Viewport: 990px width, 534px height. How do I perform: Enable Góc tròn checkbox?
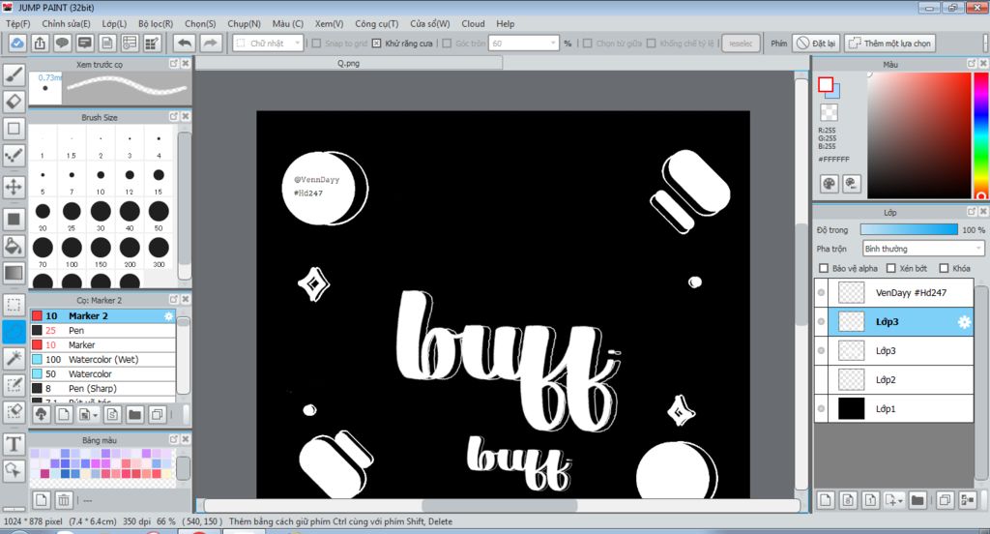(447, 44)
